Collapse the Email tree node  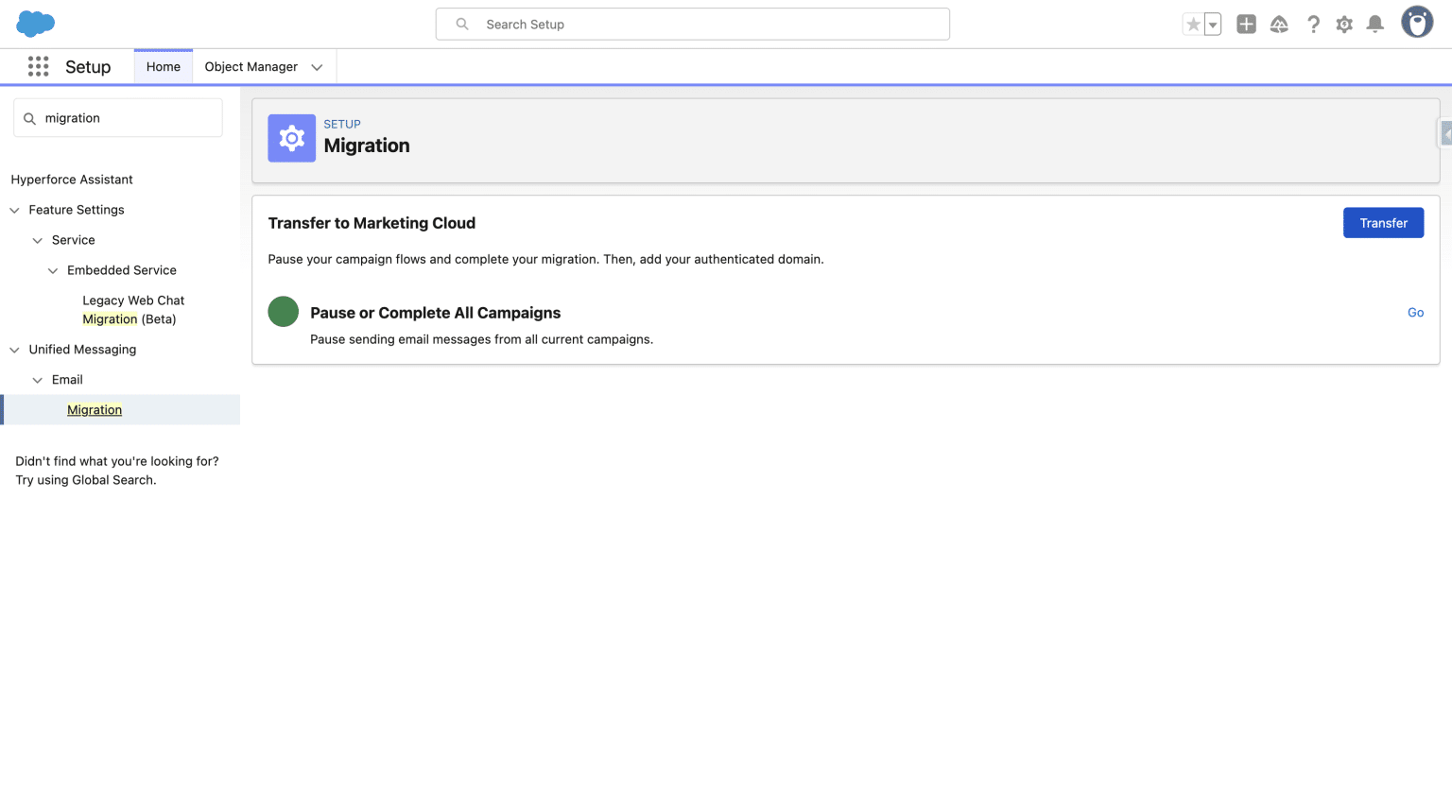pyautogui.click(x=38, y=380)
